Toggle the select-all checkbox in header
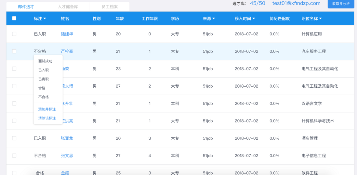 [14, 19]
